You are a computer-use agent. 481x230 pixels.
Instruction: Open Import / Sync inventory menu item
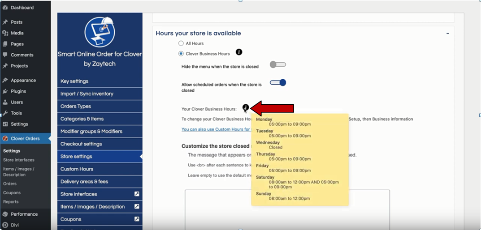click(x=100, y=94)
